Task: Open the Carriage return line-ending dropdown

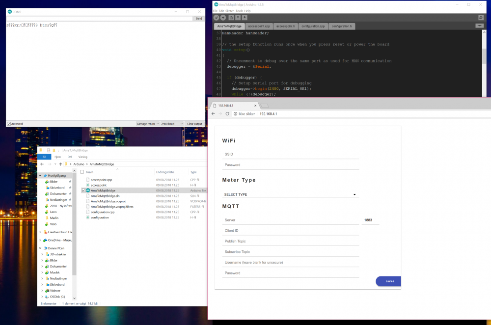Action: pyautogui.click(x=147, y=124)
